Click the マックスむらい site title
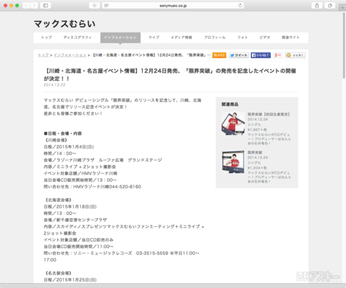 tap(65, 24)
